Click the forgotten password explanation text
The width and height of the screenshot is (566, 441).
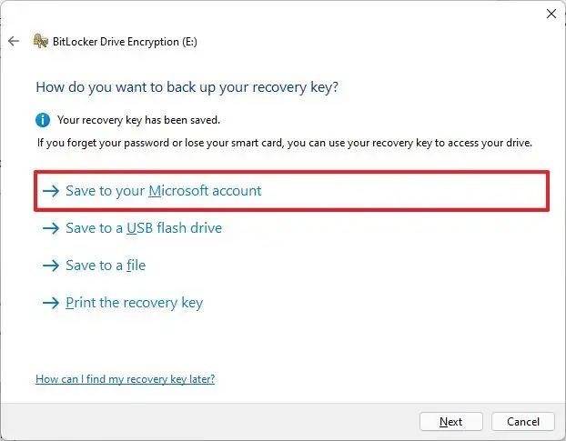(284, 143)
